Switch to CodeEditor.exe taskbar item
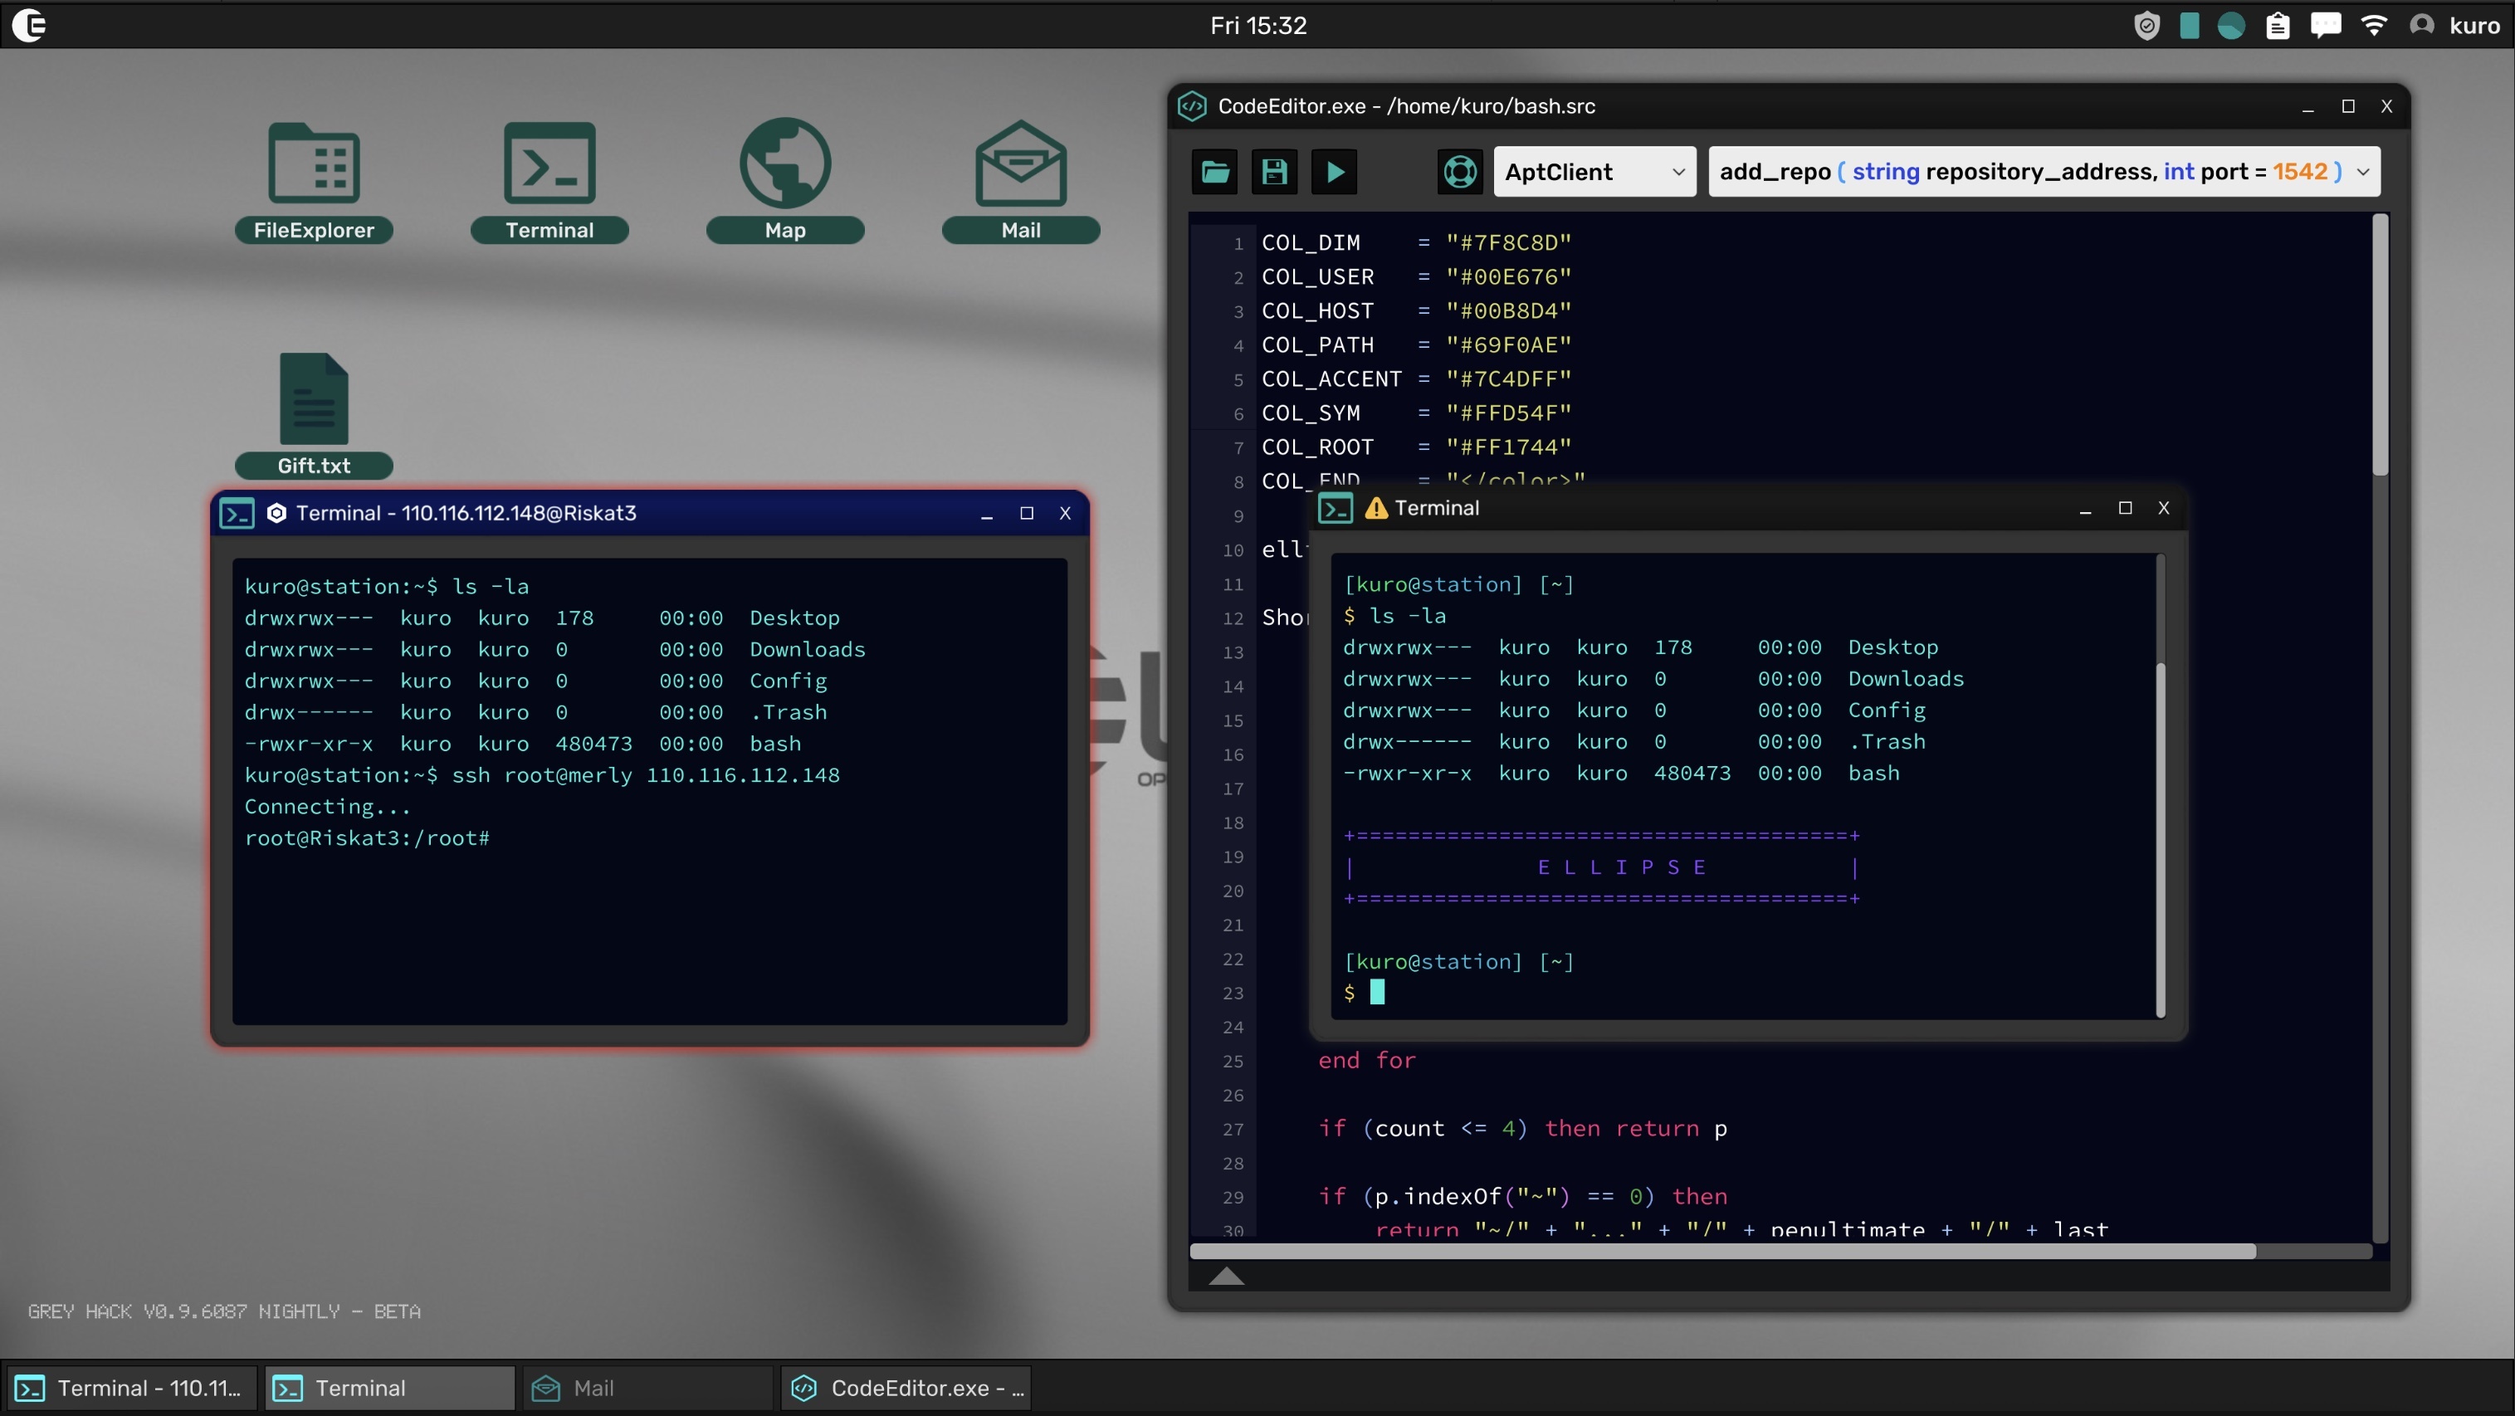 point(906,1388)
